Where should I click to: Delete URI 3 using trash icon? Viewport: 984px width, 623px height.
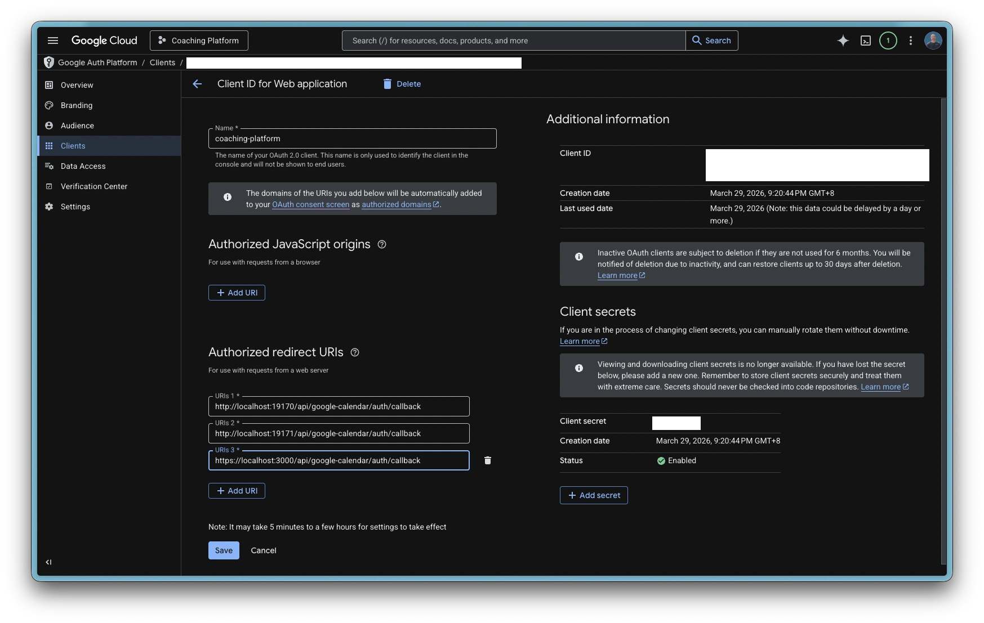[x=488, y=460]
